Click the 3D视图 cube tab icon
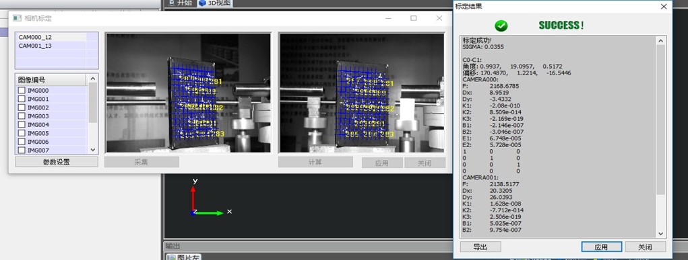 202,3
